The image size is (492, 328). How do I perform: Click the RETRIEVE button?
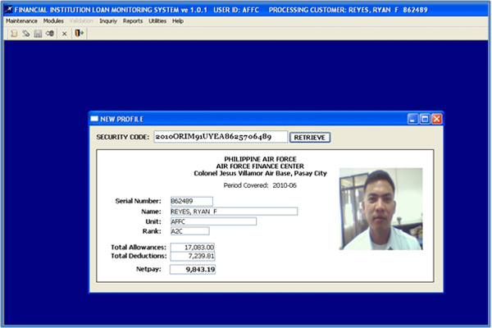[310, 138]
